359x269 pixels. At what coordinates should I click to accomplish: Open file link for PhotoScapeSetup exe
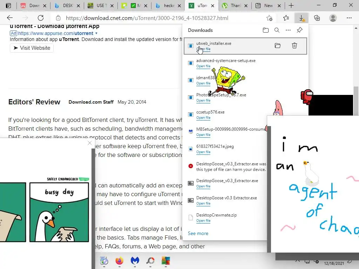point(203,101)
